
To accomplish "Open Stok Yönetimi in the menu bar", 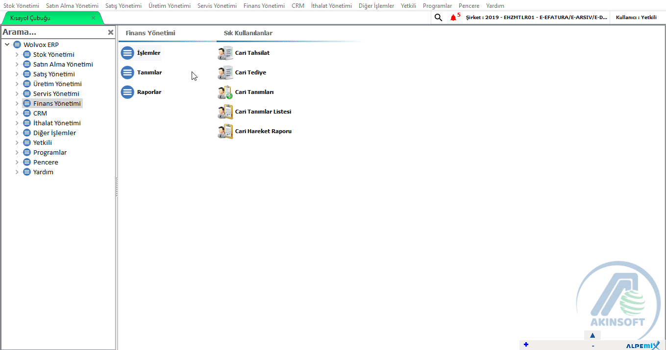I will point(21,6).
